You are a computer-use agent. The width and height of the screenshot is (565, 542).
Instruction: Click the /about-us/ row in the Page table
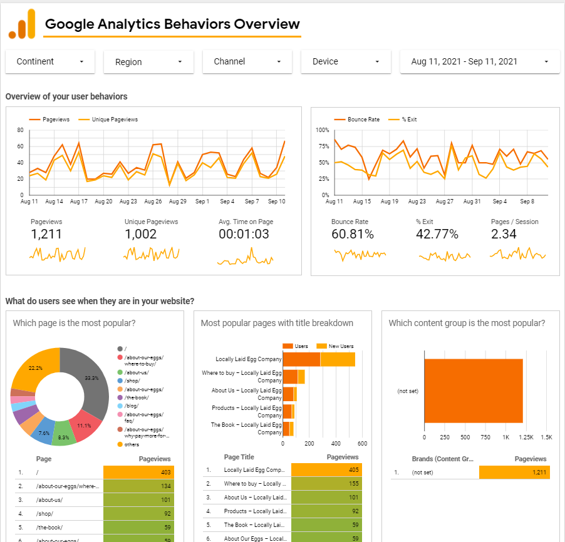click(x=95, y=500)
